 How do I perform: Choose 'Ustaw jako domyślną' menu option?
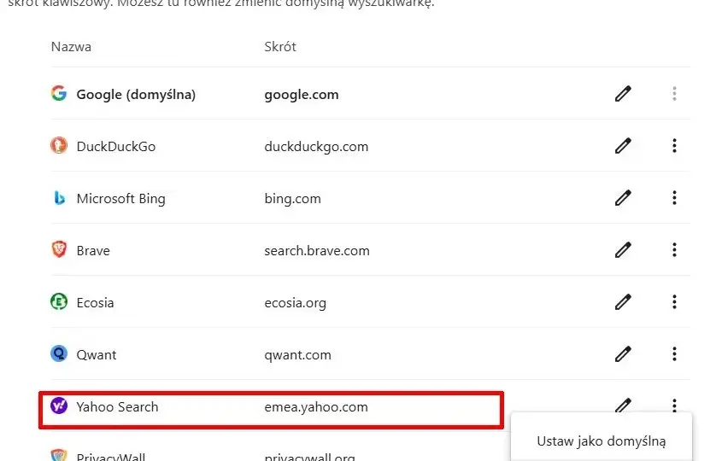click(x=601, y=441)
